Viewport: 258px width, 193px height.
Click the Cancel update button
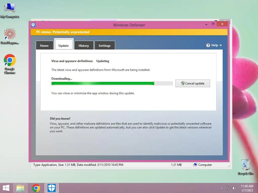tap(192, 83)
